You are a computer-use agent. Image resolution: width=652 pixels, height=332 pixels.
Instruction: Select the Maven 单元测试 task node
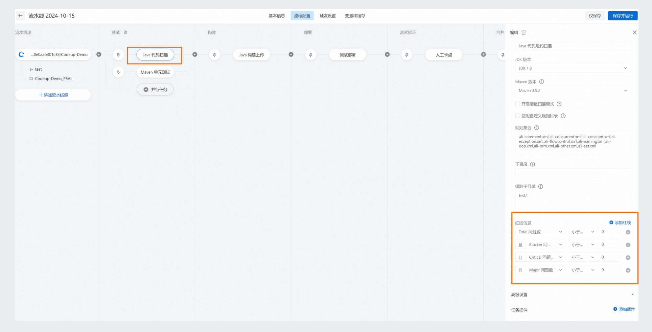[155, 72]
